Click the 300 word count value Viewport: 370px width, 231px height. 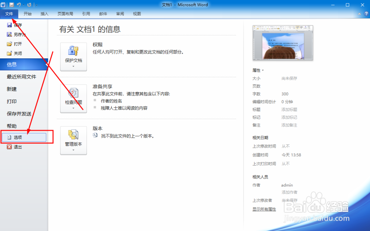(285, 94)
